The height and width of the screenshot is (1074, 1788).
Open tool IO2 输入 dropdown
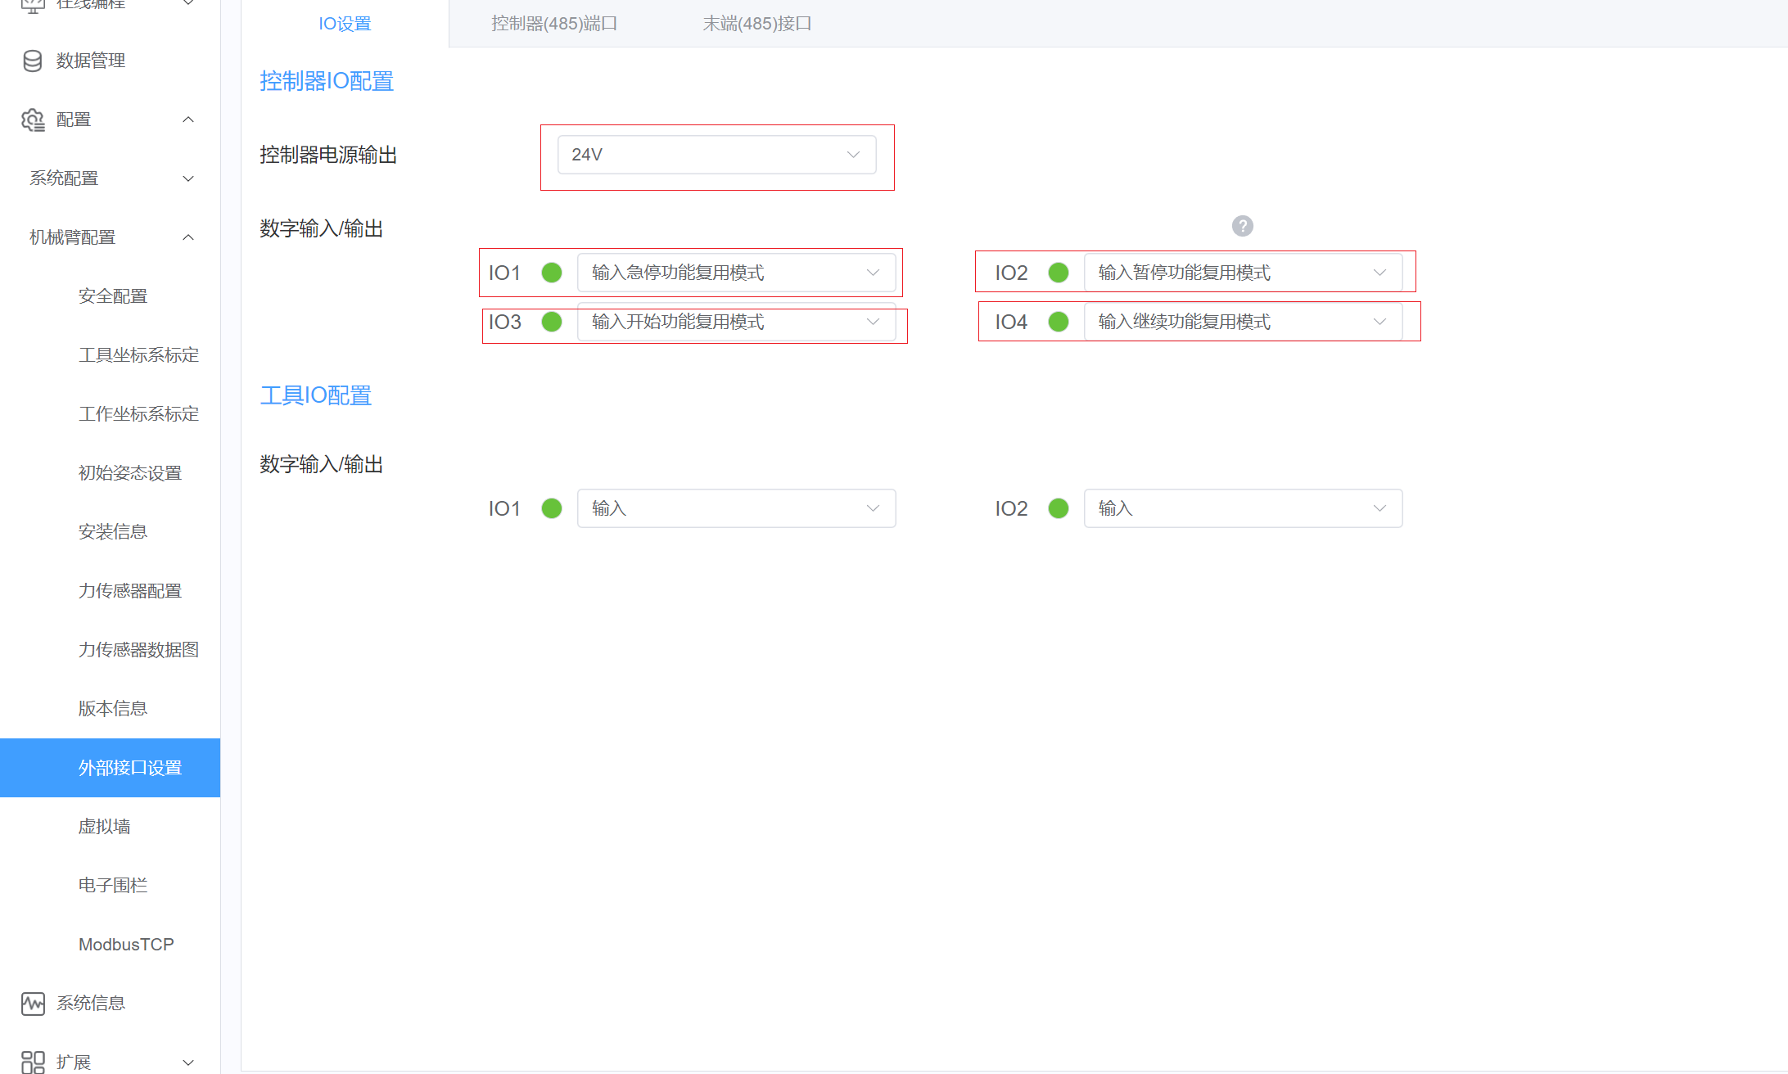1243,508
